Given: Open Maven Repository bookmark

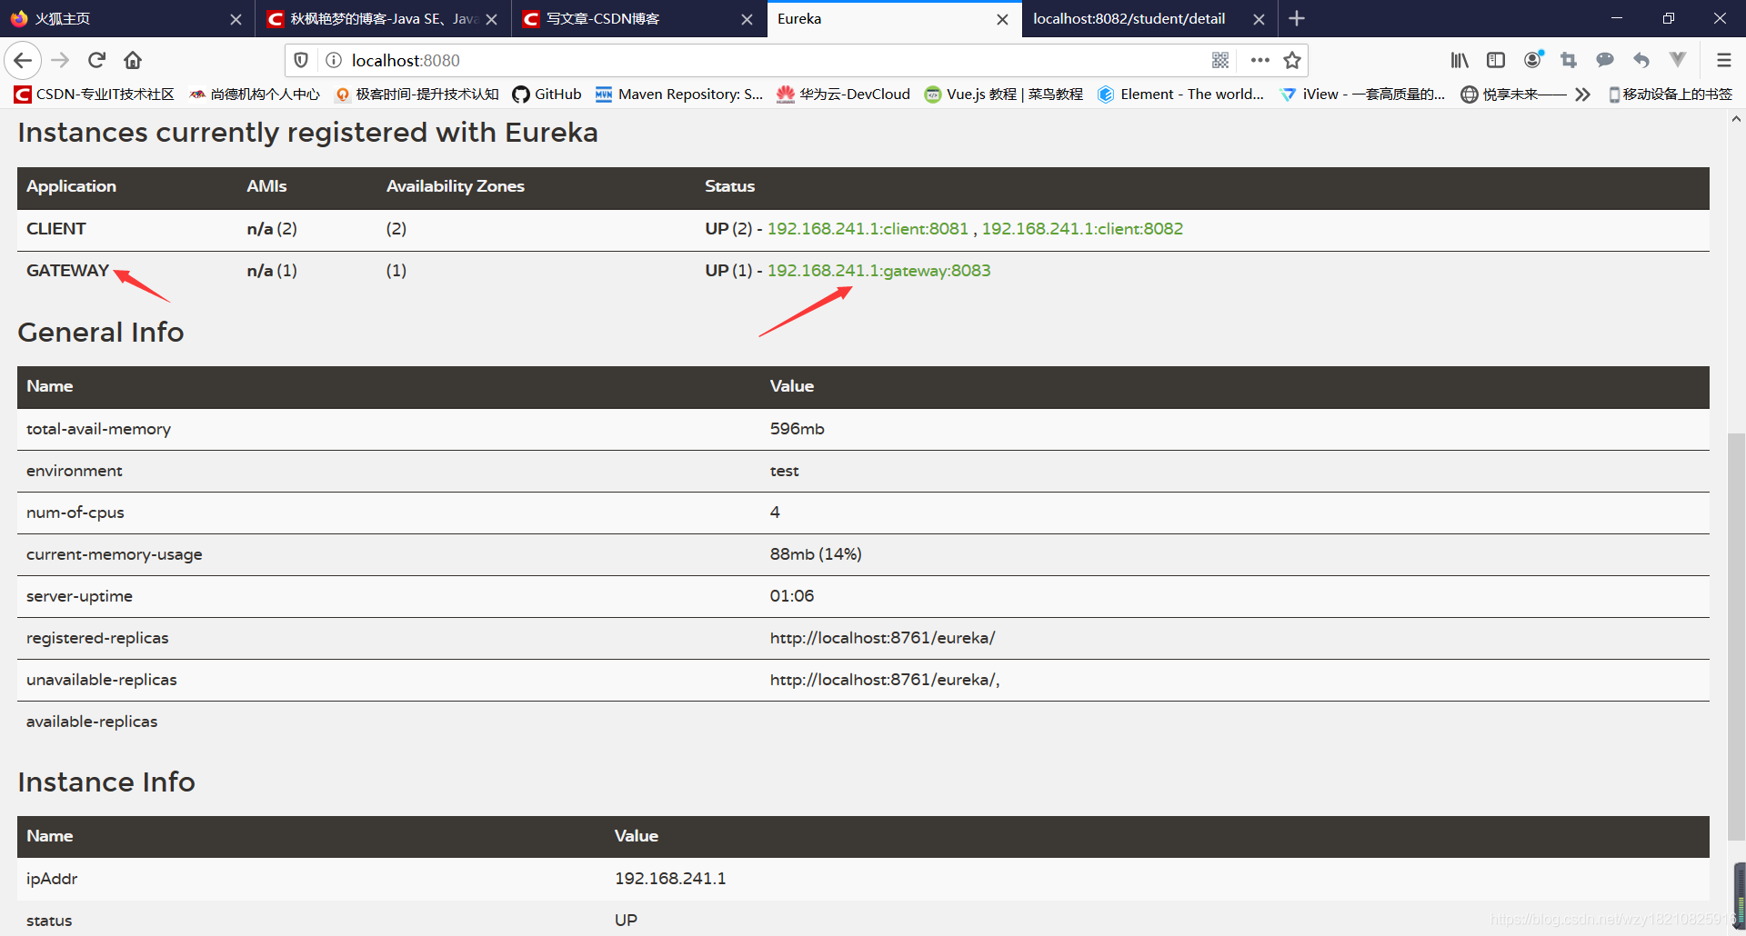Looking at the screenshot, I should pos(679,95).
